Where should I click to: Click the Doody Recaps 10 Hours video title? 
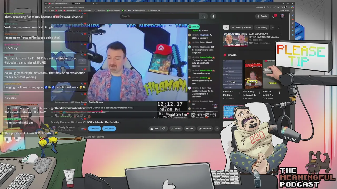[86, 122]
